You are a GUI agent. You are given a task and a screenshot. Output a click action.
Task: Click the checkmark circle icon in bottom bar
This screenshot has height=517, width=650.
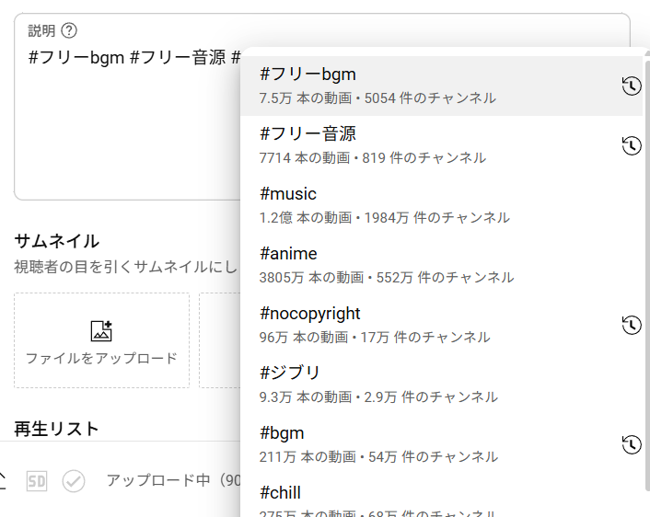(74, 481)
